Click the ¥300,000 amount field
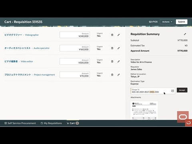The width and height of the screenshot is (192, 144). point(75,62)
